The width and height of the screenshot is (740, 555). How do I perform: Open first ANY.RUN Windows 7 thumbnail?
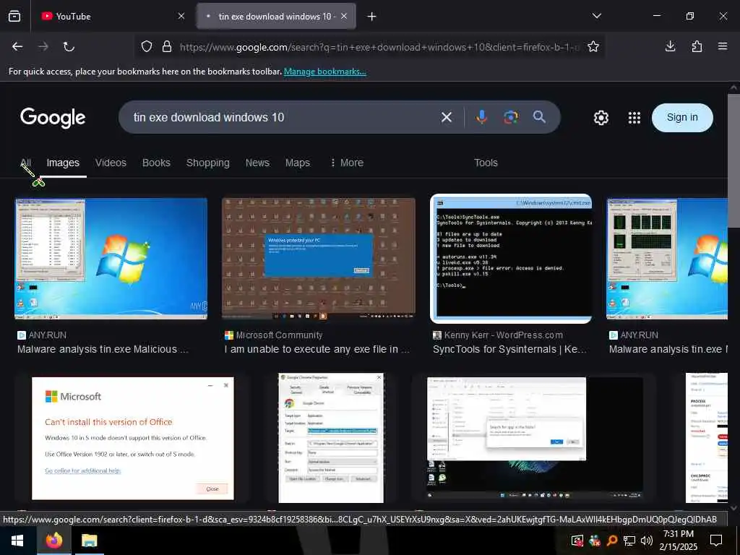click(x=111, y=258)
